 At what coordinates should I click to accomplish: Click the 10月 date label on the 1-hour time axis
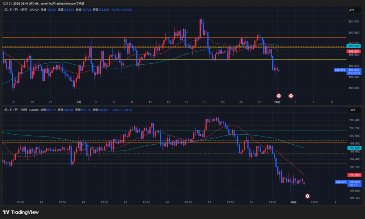pyautogui.click(x=293, y=202)
